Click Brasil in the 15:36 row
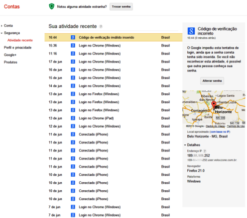This screenshot has height=218, width=247. coord(165,46)
